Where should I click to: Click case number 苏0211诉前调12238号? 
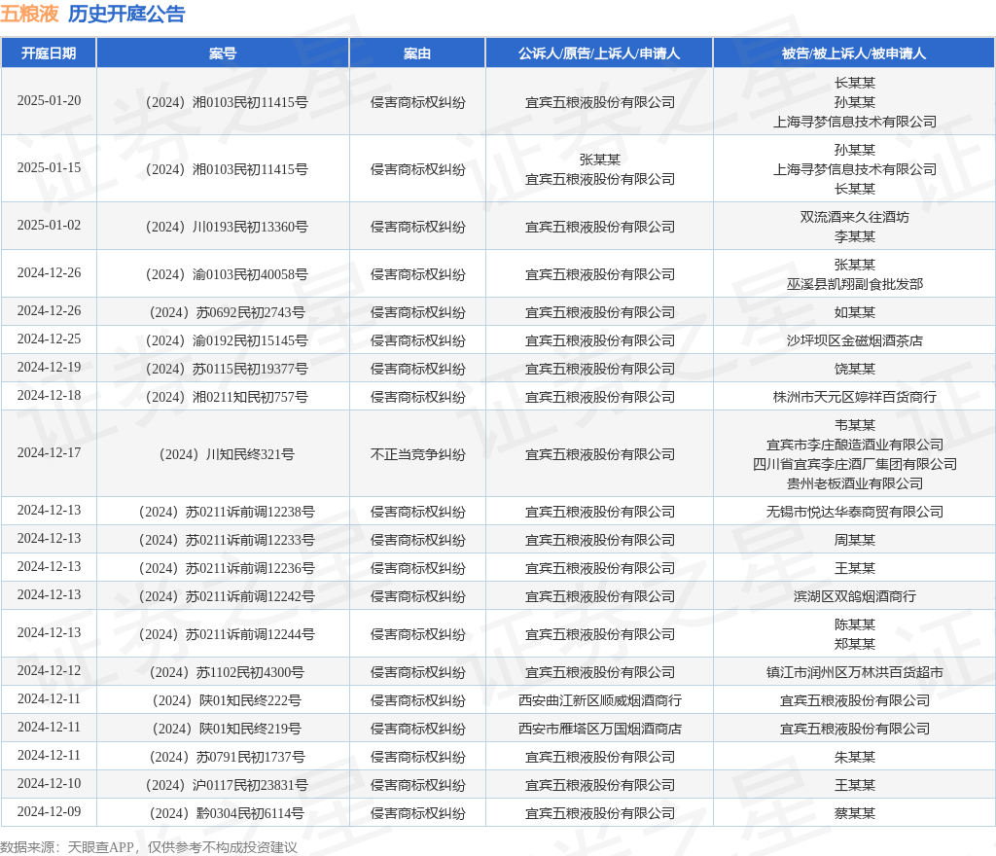click(227, 512)
